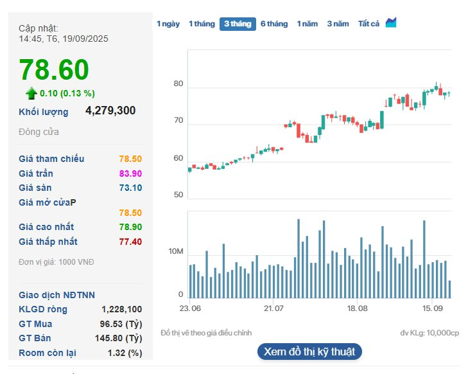Click the Giá trần value 83.90
Screen dimensions: 468x374
[130, 174]
